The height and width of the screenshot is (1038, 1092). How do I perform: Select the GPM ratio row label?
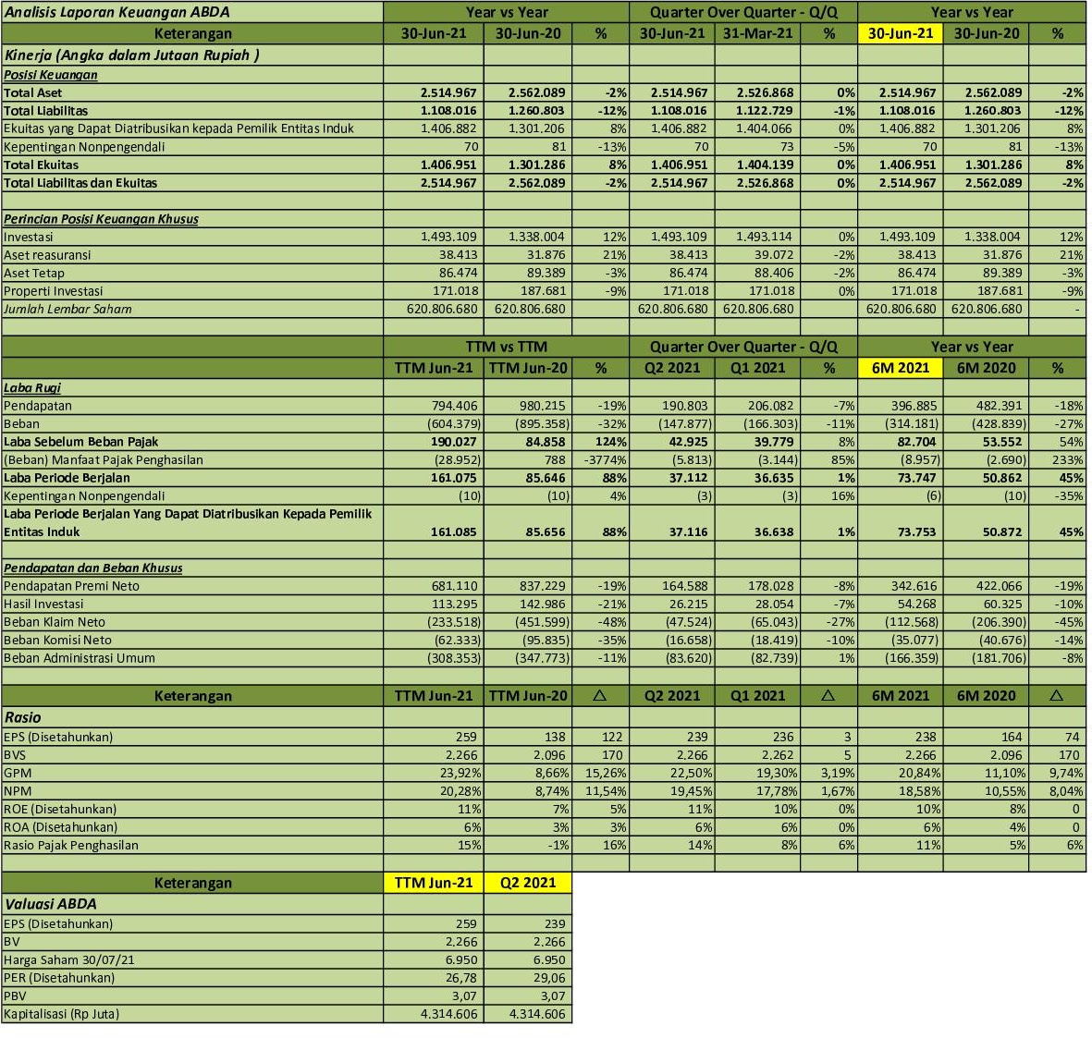pyautogui.click(x=18, y=773)
